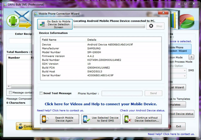Select the Serial Number row showing 4D006B014B01419F
The height and width of the screenshot is (140, 201).
(101, 75)
